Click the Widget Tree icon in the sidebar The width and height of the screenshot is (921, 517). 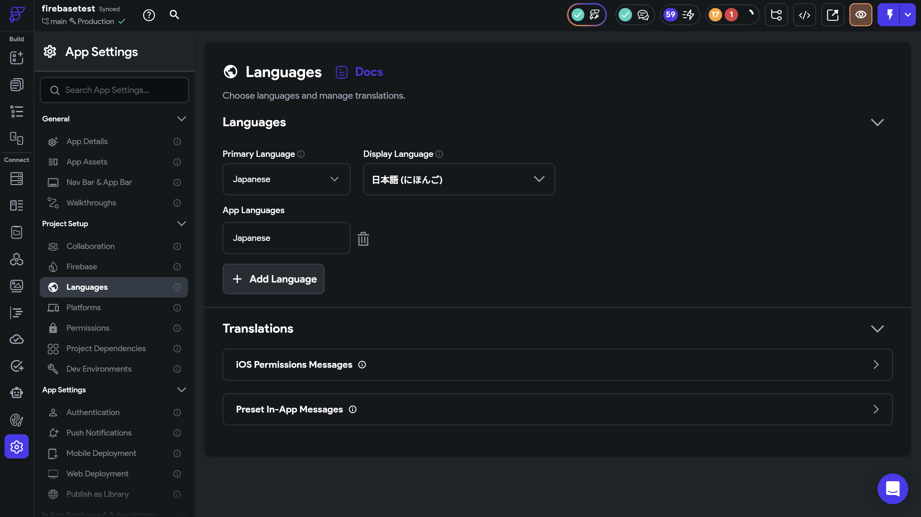pyautogui.click(x=16, y=112)
